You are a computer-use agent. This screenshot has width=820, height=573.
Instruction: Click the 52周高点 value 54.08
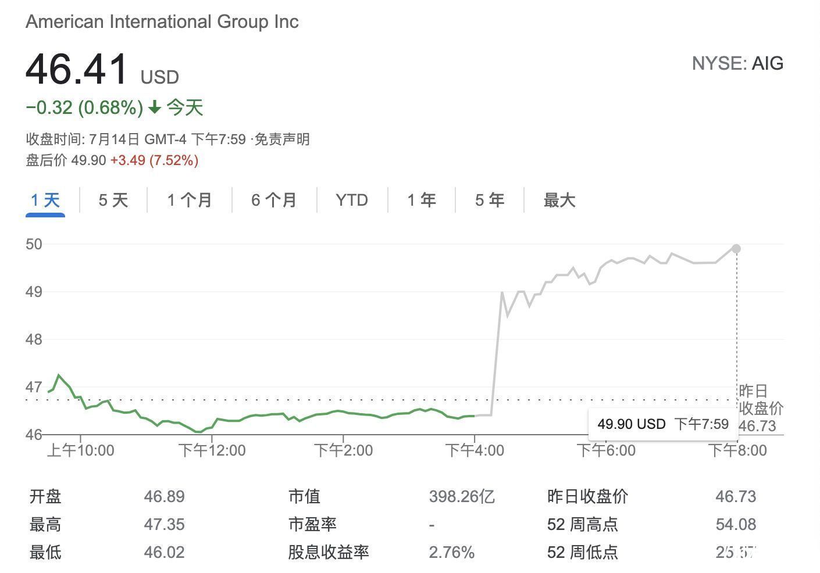click(736, 524)
